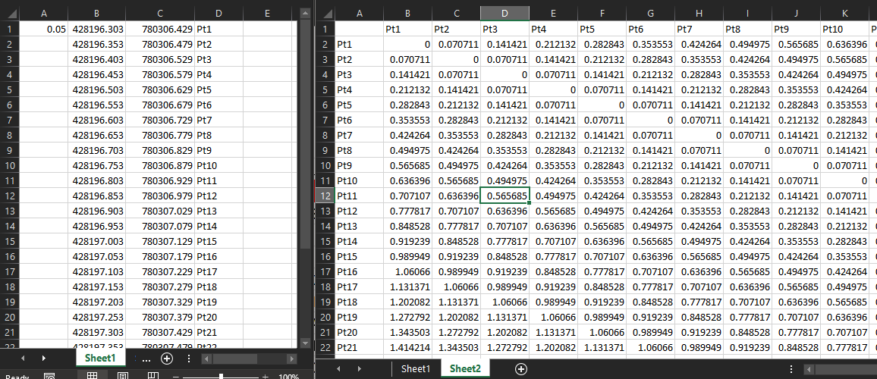Add a new sheet next to the Sheet2 tab

(x=520, y=369)
